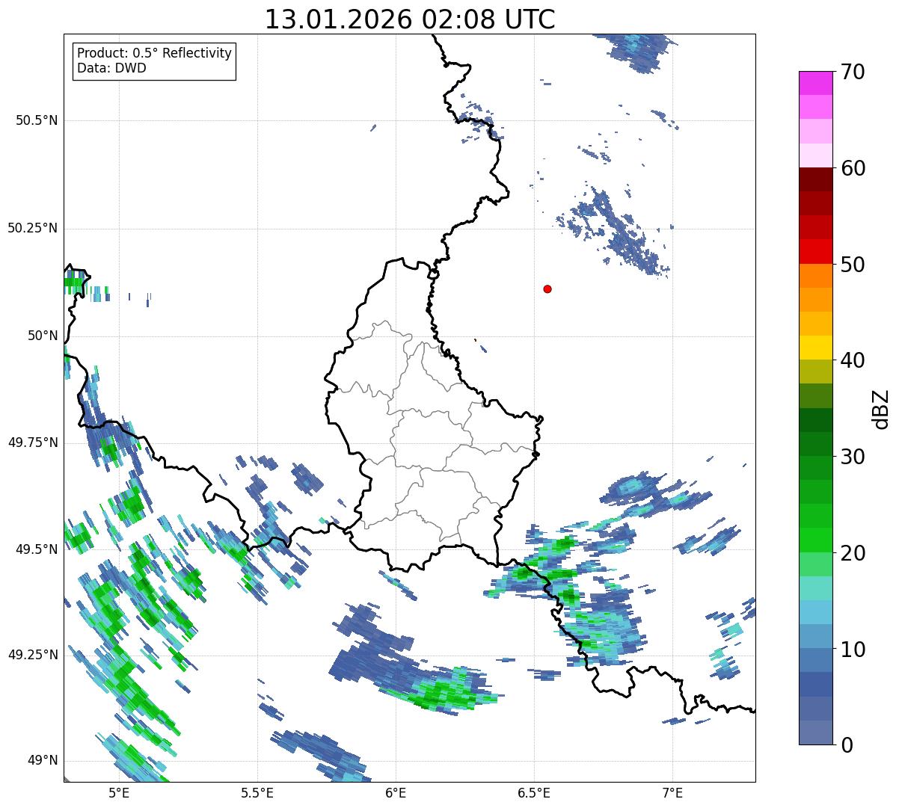
Task: Click the colorbar tick label "40"
Action: tap(853, 360)
